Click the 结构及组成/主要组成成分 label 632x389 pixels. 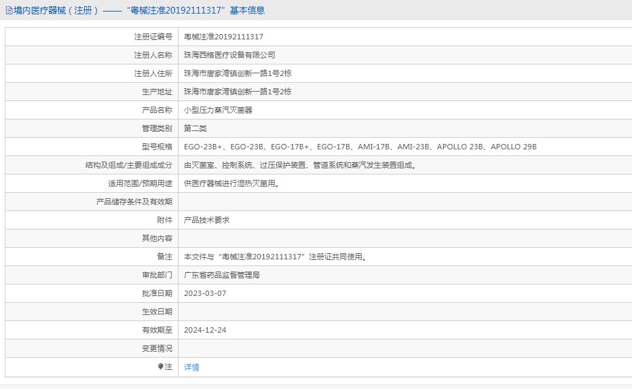(x=129, y=165)
